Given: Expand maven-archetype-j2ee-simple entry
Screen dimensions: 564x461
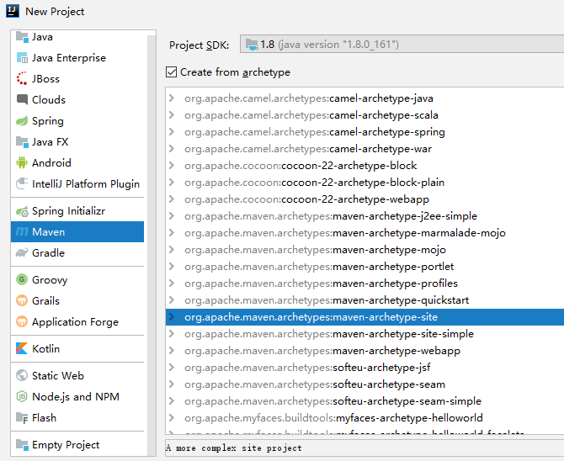Looking at the screenshot, I should click(172, 216).
